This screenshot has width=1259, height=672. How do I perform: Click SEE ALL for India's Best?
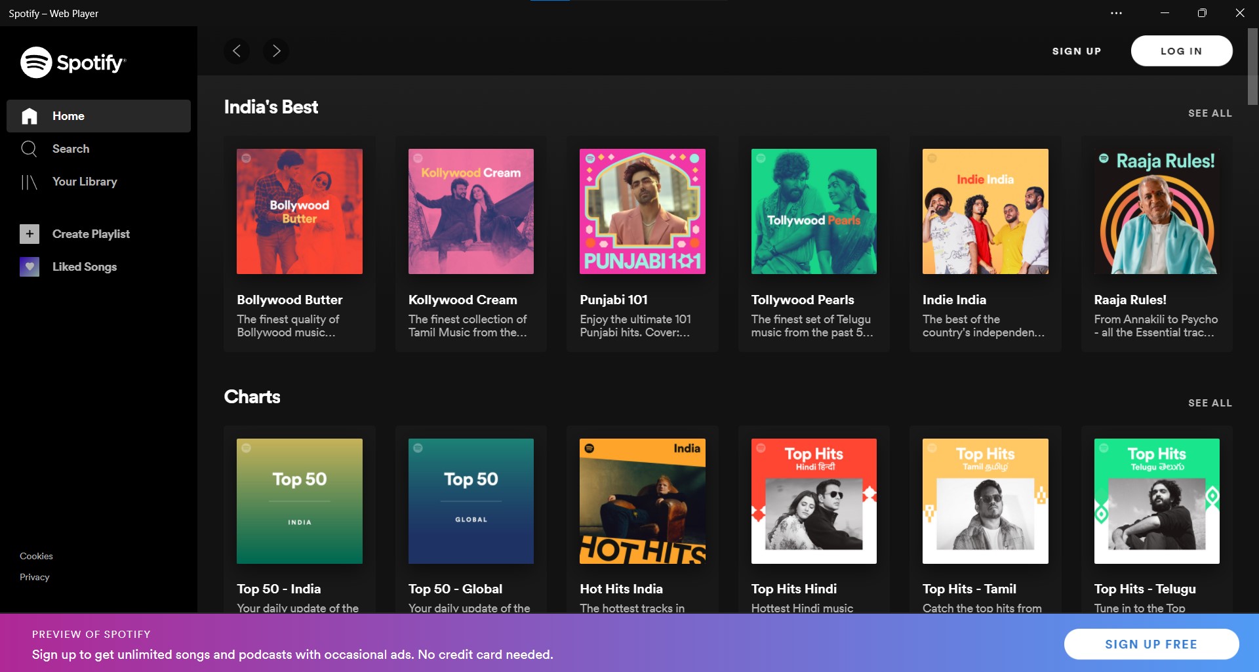tap(1210, 113)
